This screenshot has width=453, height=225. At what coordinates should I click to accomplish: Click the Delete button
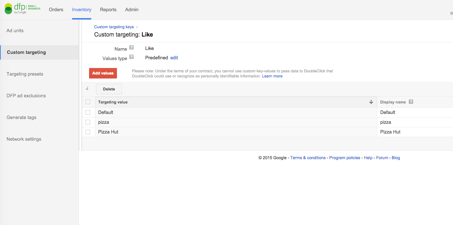coord(109,89)
